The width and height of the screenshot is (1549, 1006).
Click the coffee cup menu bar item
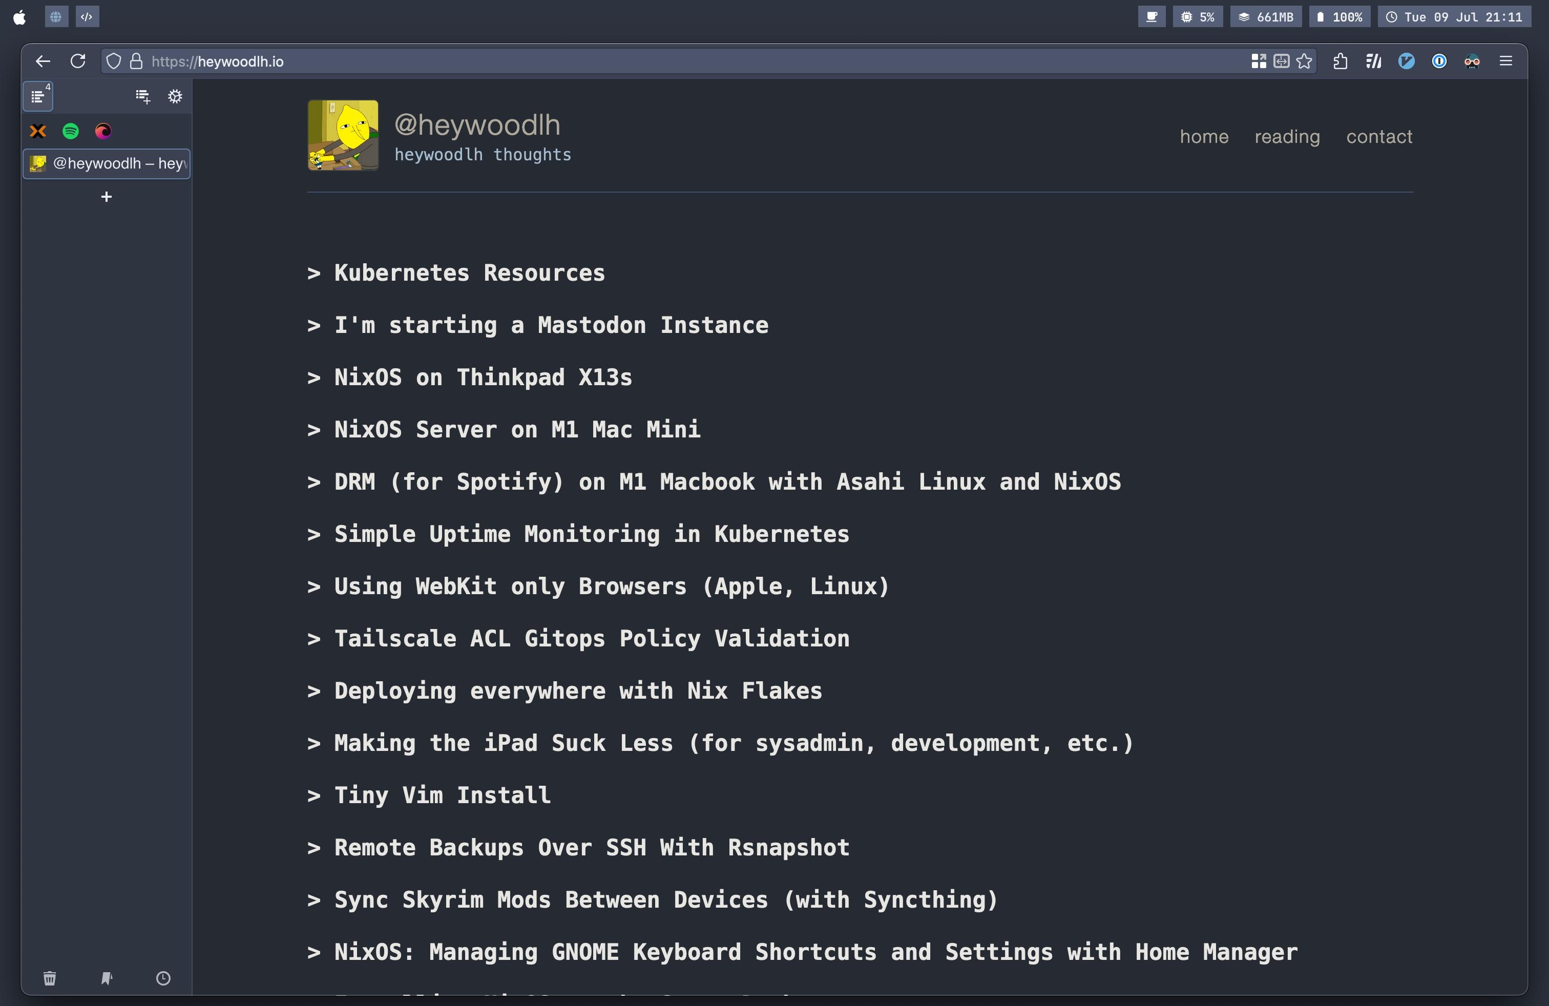[1152, 17]
